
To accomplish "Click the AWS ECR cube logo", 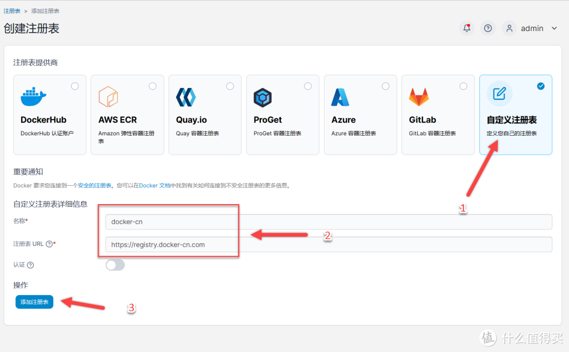I will (x=108, y=97).
